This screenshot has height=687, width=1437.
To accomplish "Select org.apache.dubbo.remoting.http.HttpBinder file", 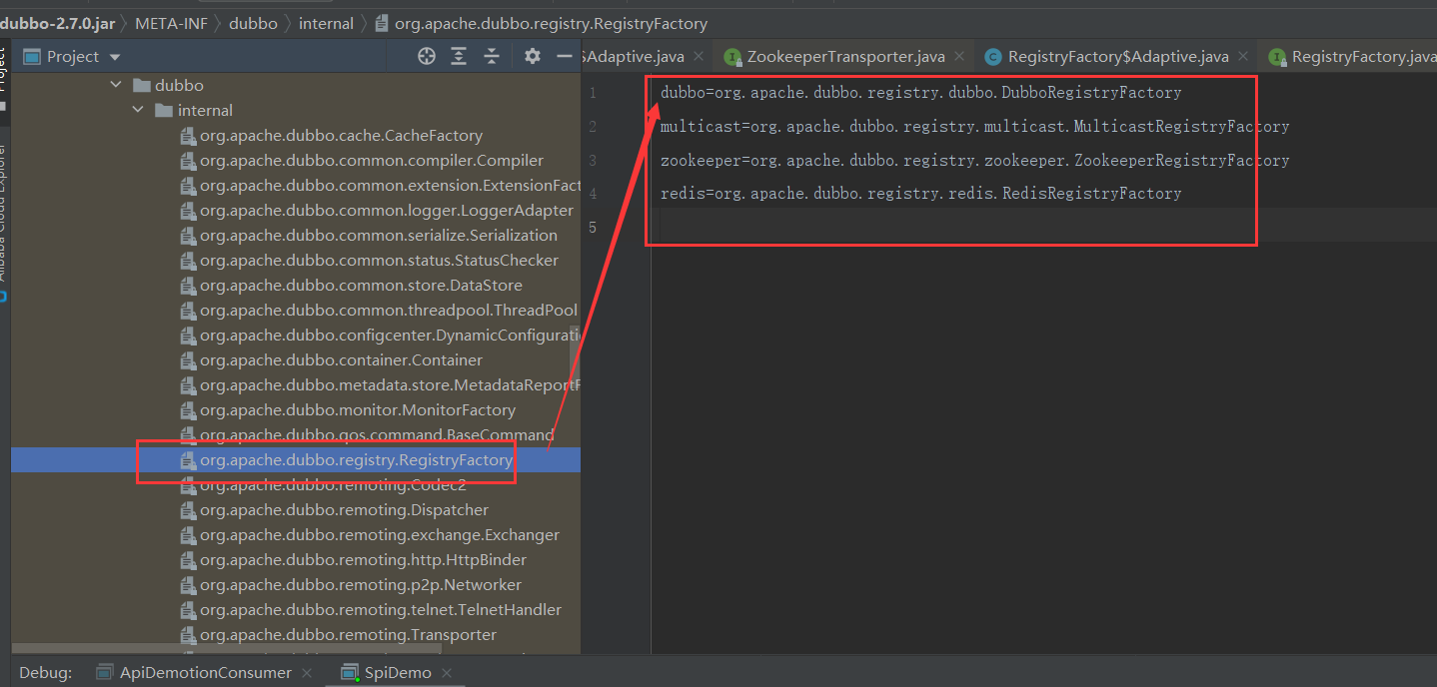I will pyautogui.click(x=363, y=560).
